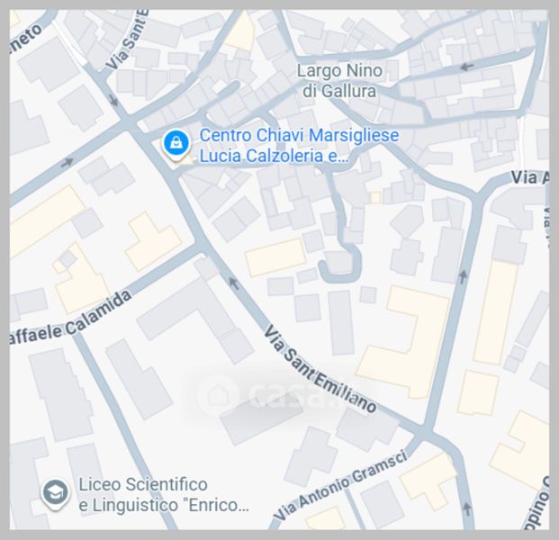Click the down arrow below the Via Sant'E label
Image resolution: width=559 pixels, height=540 pixels.
[x=113, y=101]
